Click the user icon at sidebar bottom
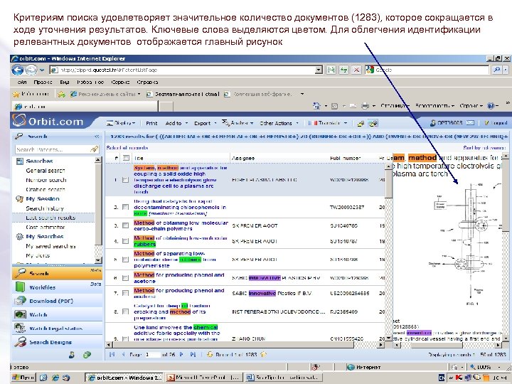512x384 pixels. [x=72, y=355]
